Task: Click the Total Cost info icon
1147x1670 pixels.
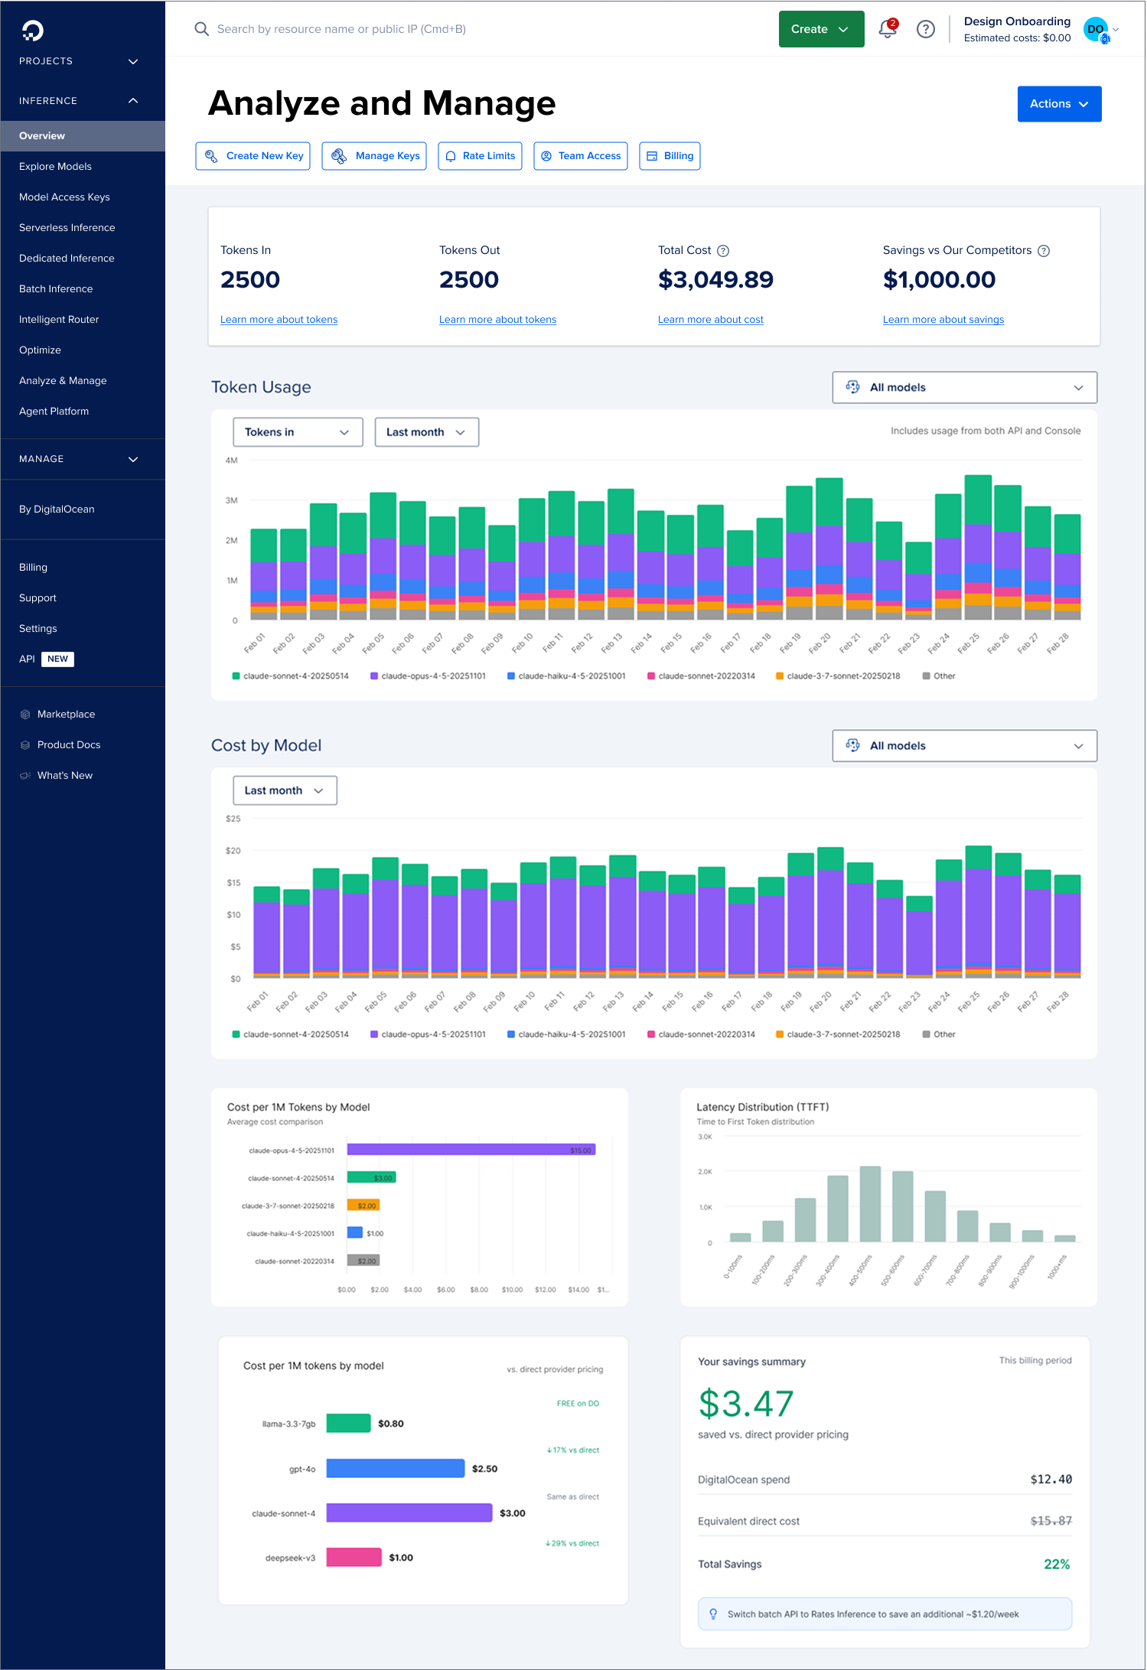Action: tap(723, 251)
